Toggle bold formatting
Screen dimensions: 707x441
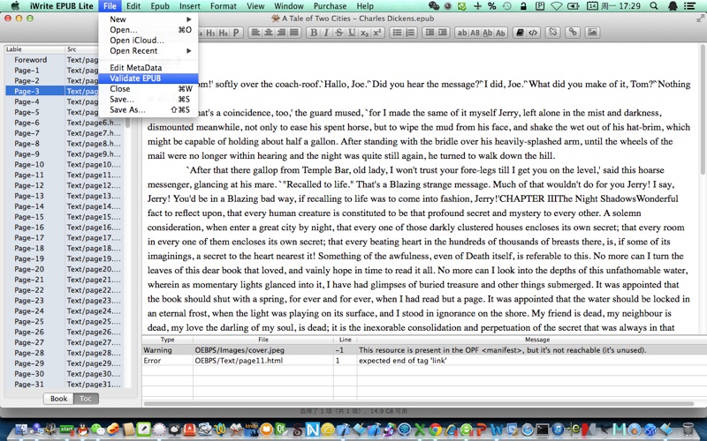(314, 33)
